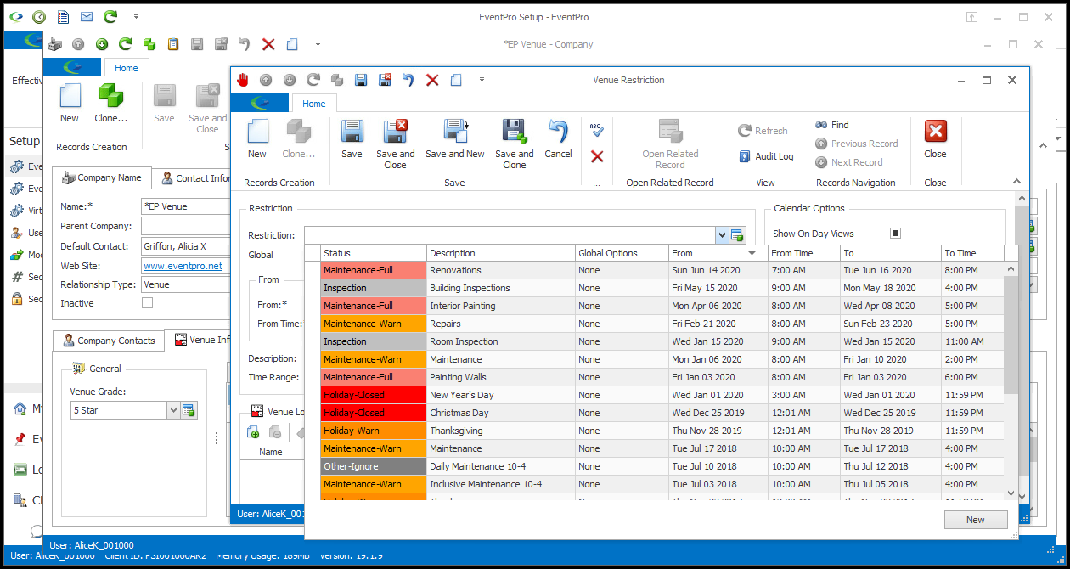This screenshot has height=569, width=1070.
Task: Click the restriction list scroll down arrow
Action: (x=1011, y=493)
